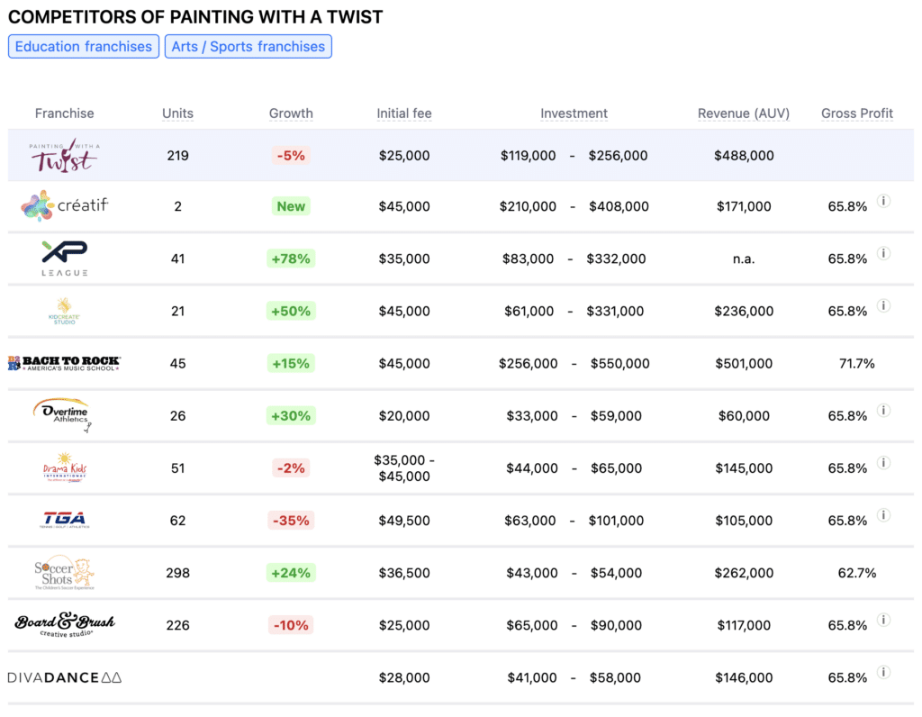
Task: Select gross profit value 62.7%
Action: [857, 572]
